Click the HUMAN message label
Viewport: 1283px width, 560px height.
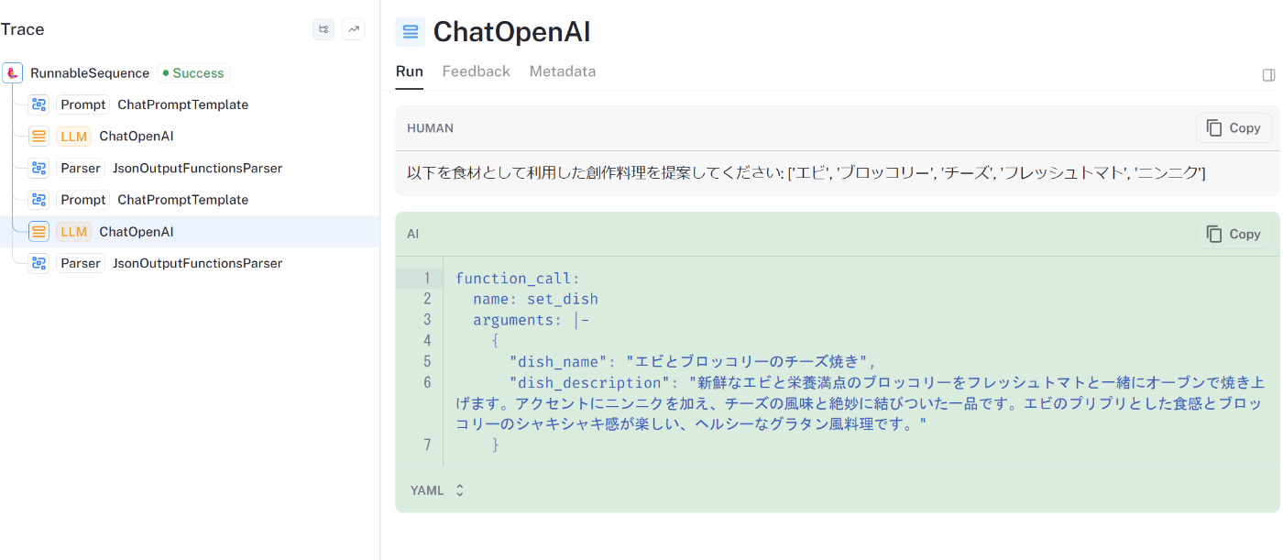(431, 128)
